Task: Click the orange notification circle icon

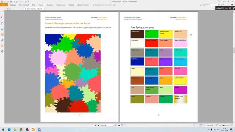Action: click(201, 5)
